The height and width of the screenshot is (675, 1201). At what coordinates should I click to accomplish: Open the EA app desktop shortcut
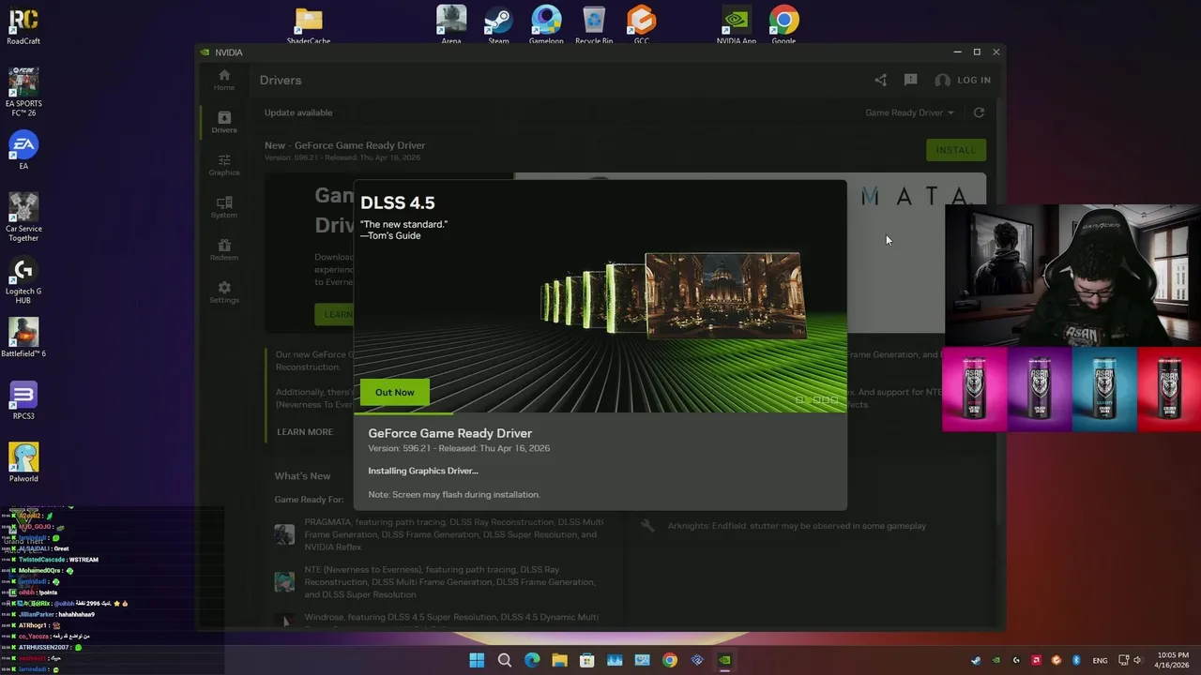click(23, 150)
